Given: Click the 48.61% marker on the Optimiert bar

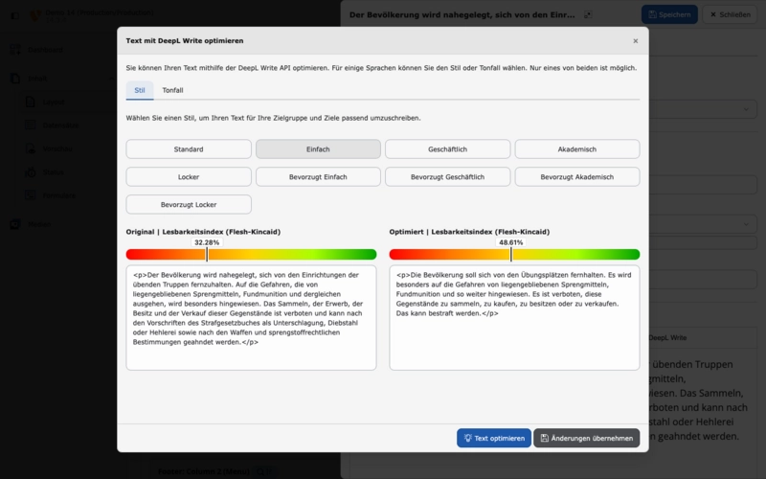Looking at the screenshot, I should tap(511, 254).
